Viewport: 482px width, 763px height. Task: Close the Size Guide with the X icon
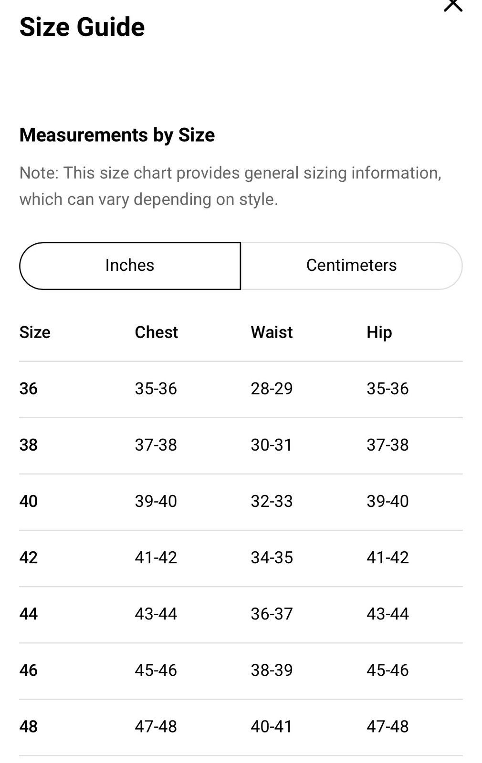pos(453,5)
